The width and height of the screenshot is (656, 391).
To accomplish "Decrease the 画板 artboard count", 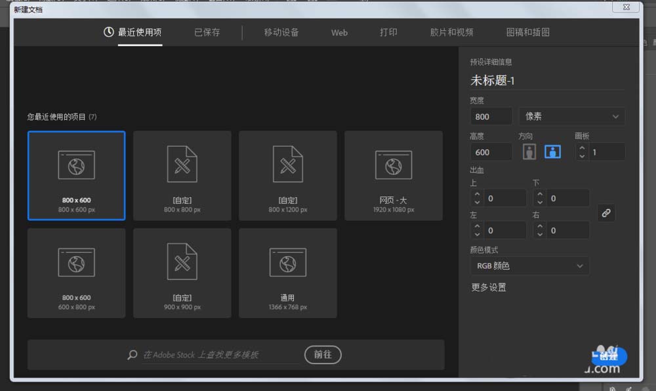I will 582,157.
